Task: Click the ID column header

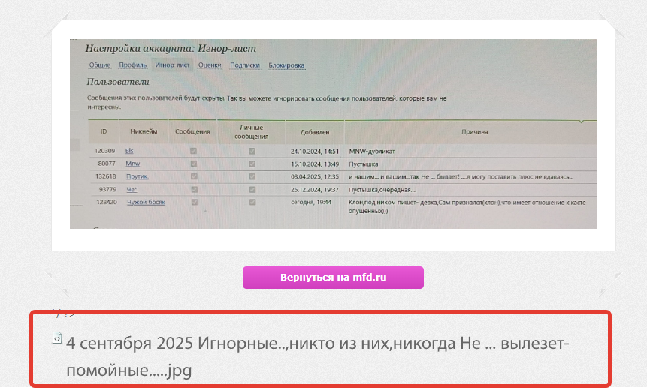Action: [104, 131]
